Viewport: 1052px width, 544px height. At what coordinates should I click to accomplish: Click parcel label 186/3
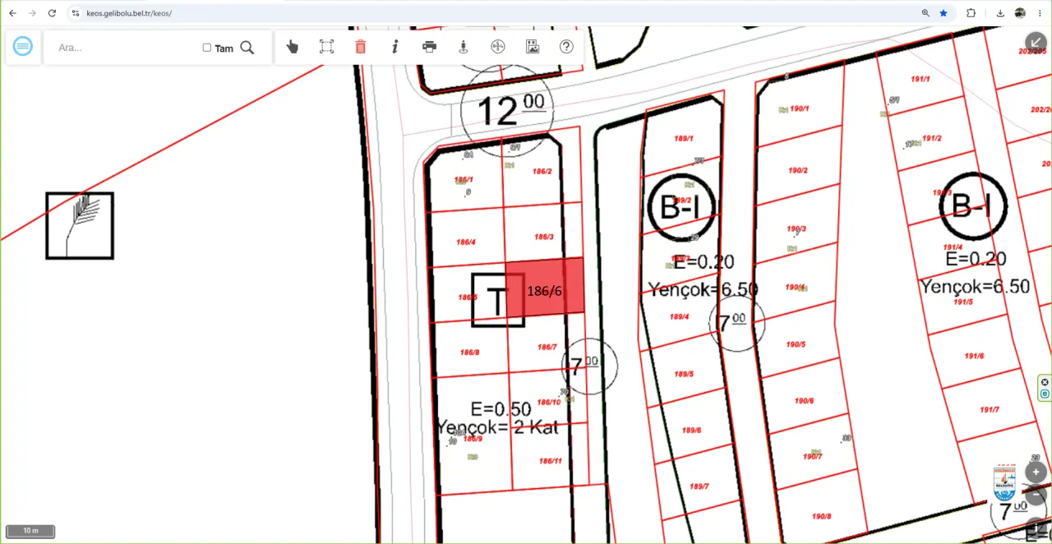(x=544, y=237)
